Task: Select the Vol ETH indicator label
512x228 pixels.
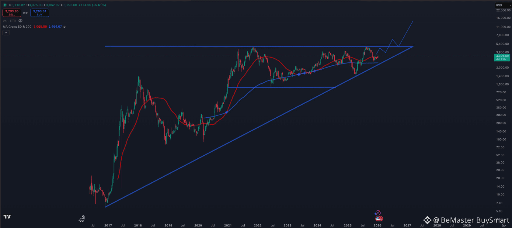Action: (9, 21)
